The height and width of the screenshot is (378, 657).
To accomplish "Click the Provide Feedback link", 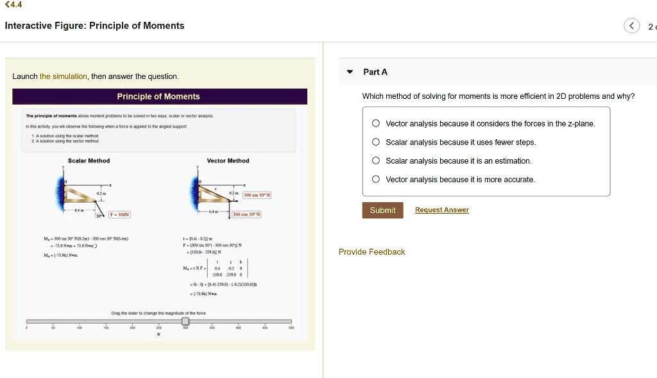I will pyautogui.click(x=372, y=252).
